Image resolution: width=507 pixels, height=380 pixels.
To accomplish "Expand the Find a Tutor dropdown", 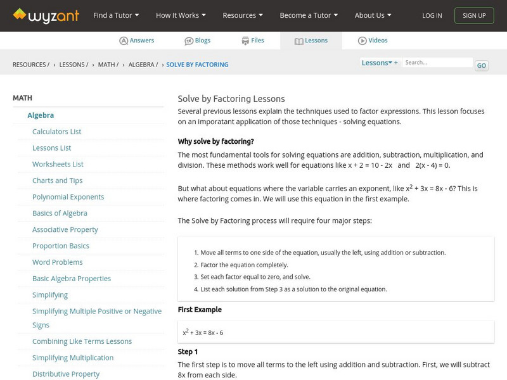I will (x=116, y=15).
